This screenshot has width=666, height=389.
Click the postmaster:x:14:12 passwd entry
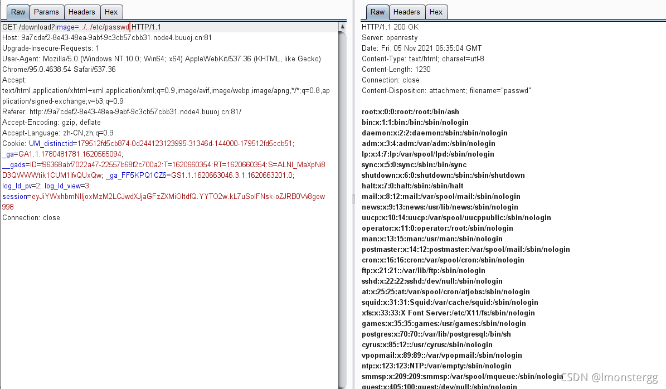[x=465, y=250]
